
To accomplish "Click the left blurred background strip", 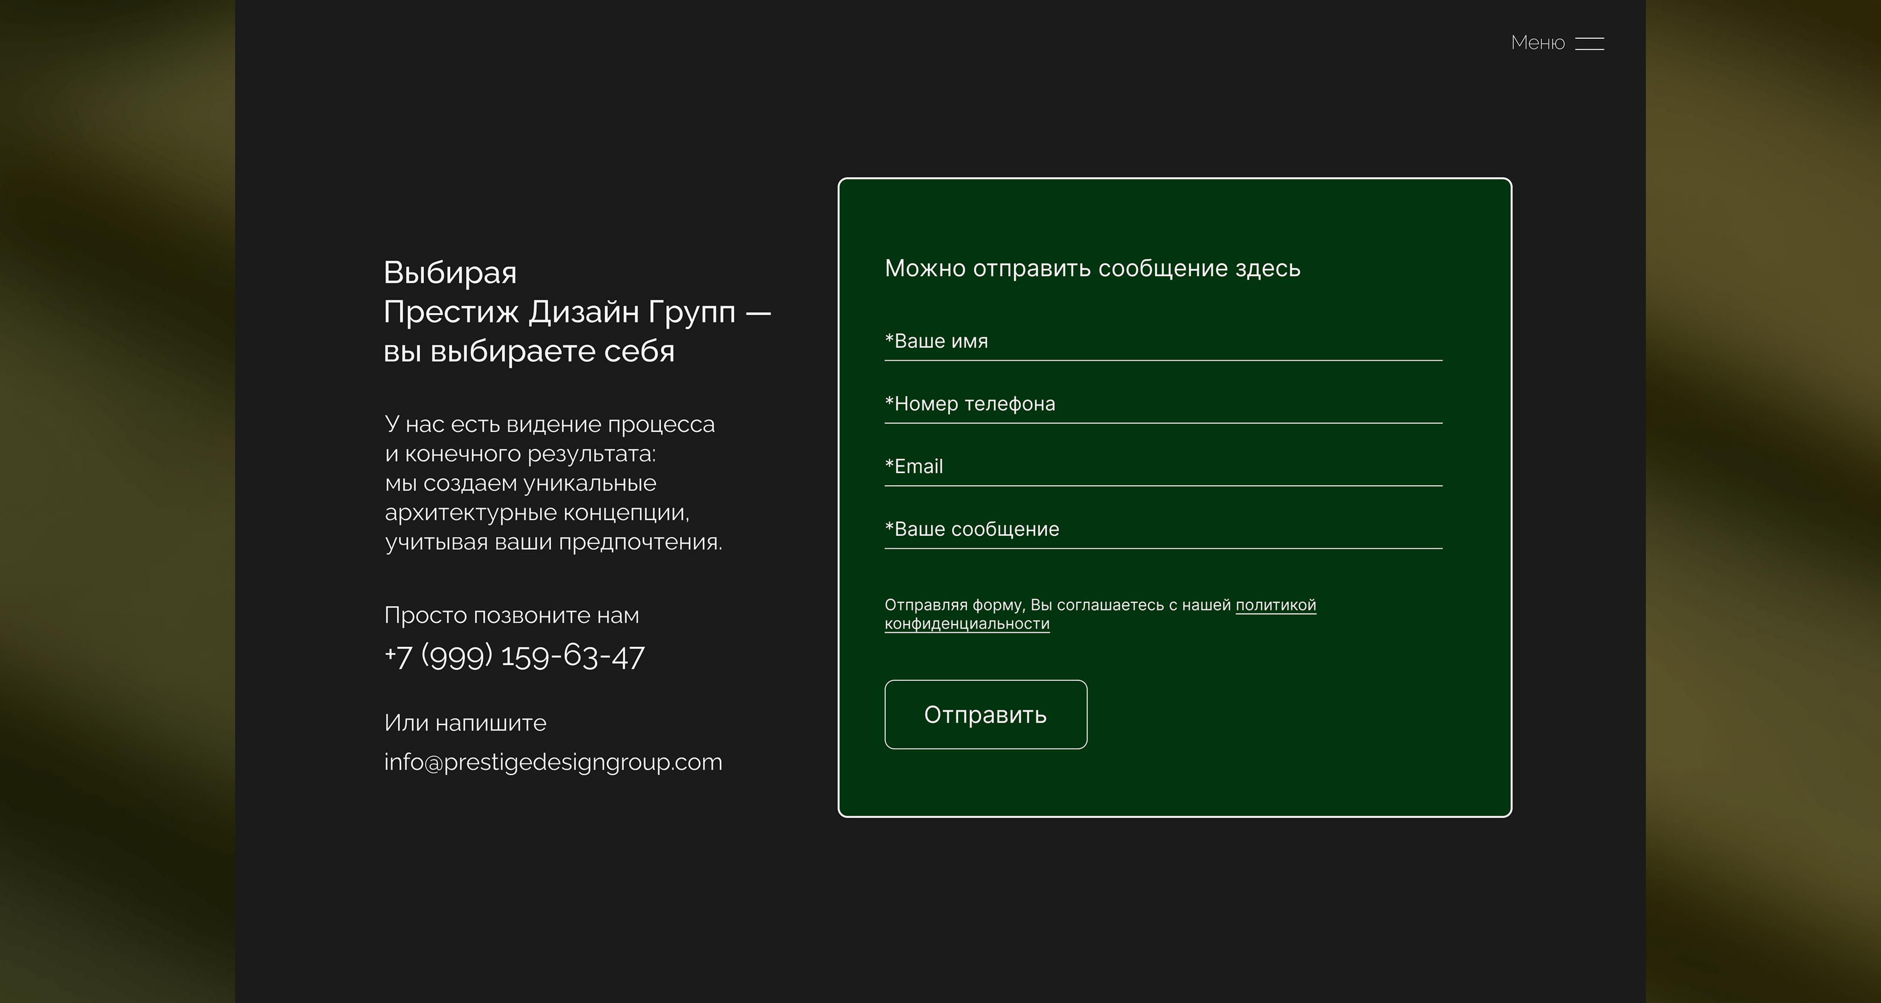I will [117, 502].
